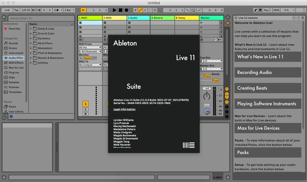Select the Sounds category
The width and height of the screenshot is (307, 182).
click(x=13, y=43)
